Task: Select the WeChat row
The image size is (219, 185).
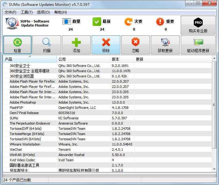Action: coord(107,150)
